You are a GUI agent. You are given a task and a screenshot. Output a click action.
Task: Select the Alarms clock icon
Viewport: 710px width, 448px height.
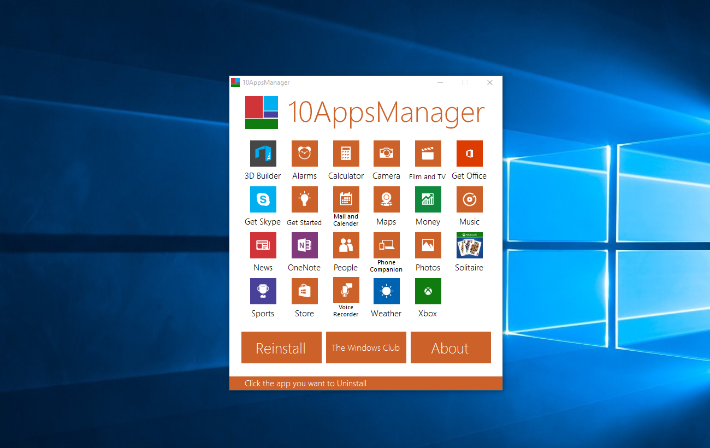(304, 154)
